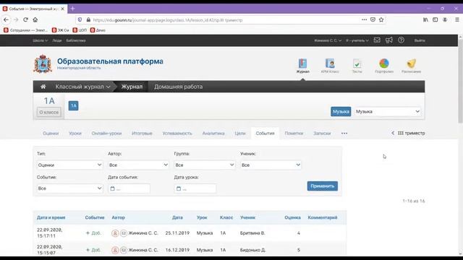Open the Тип dropdown showing Оценки

tap(70, 165)
